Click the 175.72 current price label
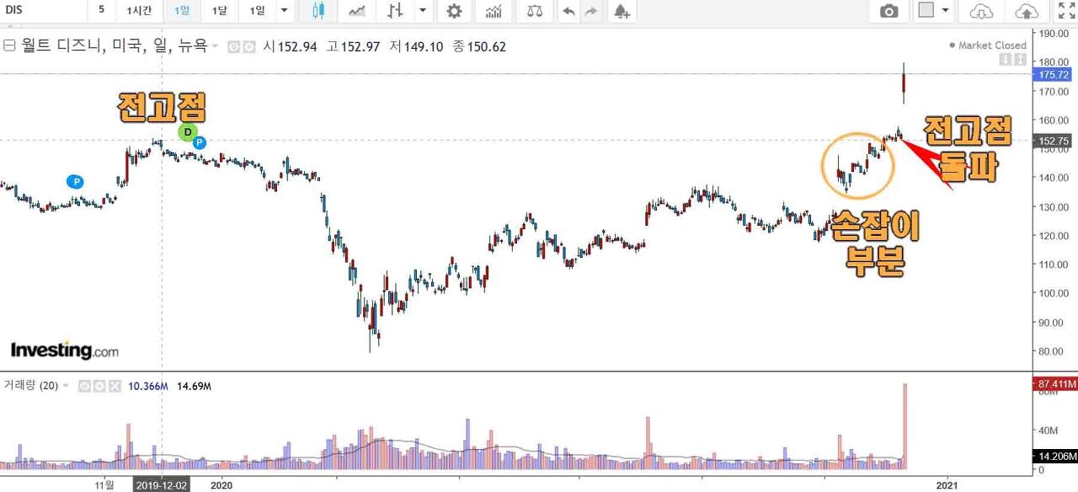The height and width of the screenshot is (492, 1078). point(1054,74)
